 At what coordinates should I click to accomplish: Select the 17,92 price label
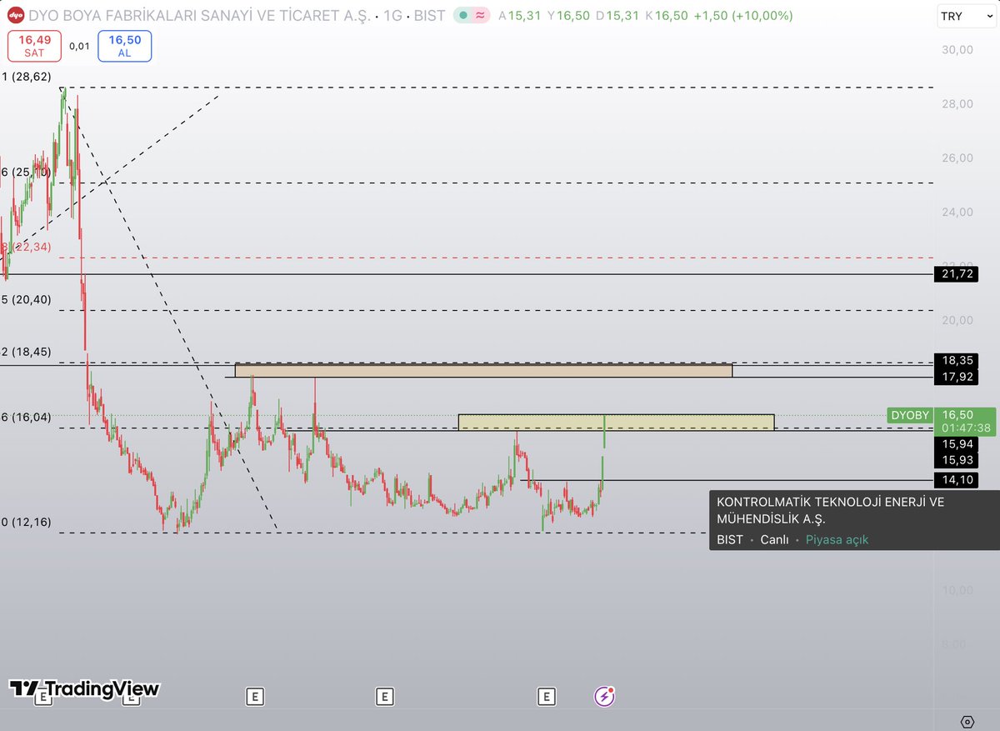(x=955, y=377)
